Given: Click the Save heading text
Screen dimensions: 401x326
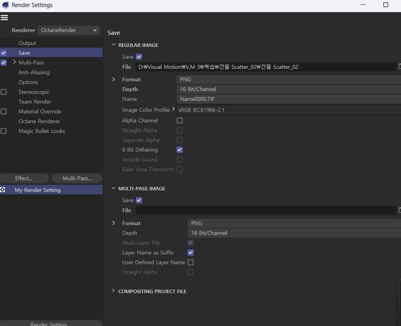Looking at the screenshot, I should point(113,33).
